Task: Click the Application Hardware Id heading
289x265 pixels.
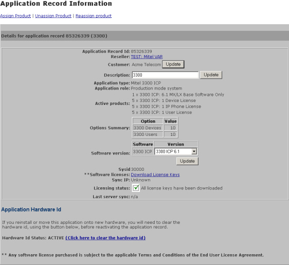Action: click(31, 209)
